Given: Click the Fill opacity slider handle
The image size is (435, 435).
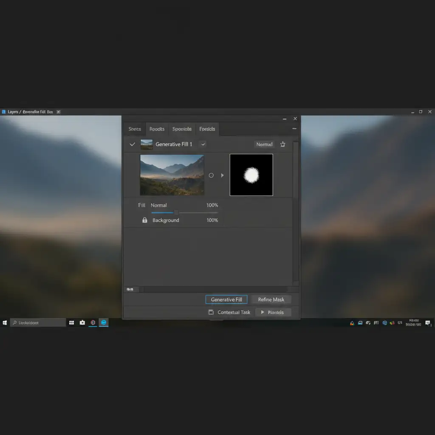Looking at the screenshot, I should pos(176,212).
